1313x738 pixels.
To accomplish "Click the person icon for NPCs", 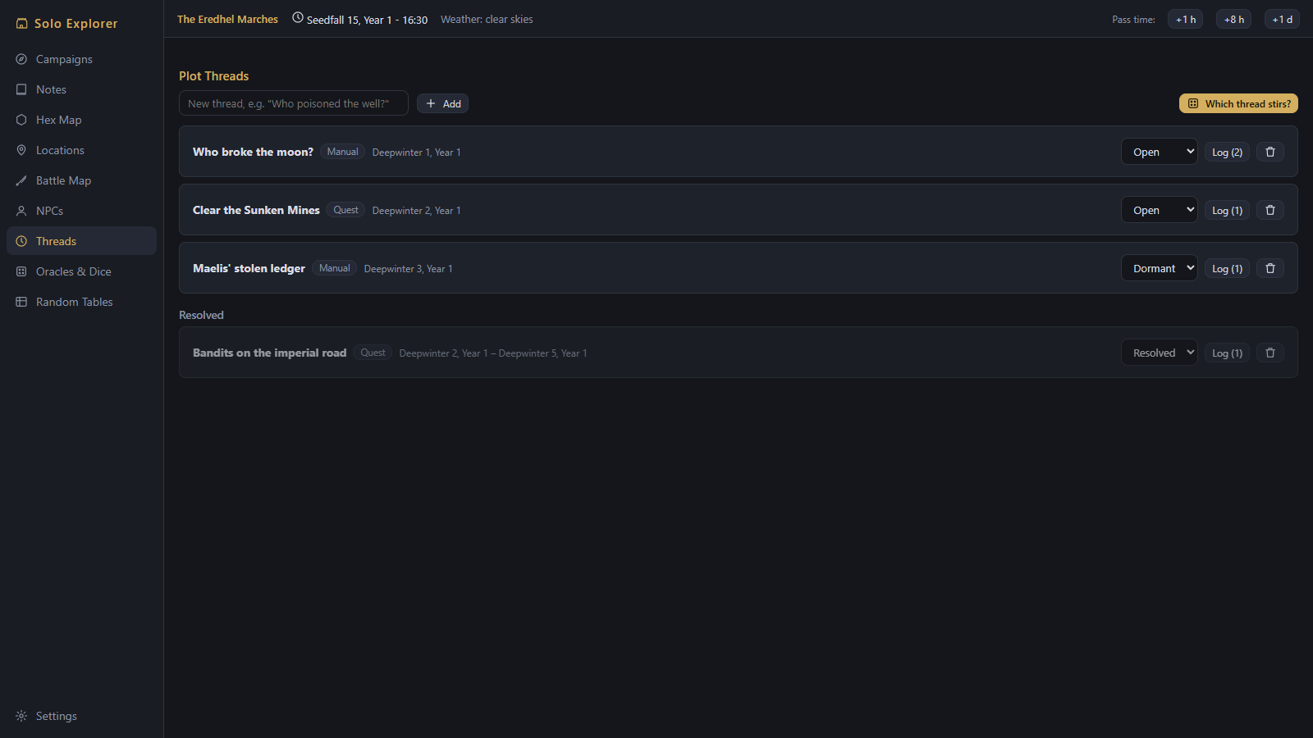I will point(21,211).
